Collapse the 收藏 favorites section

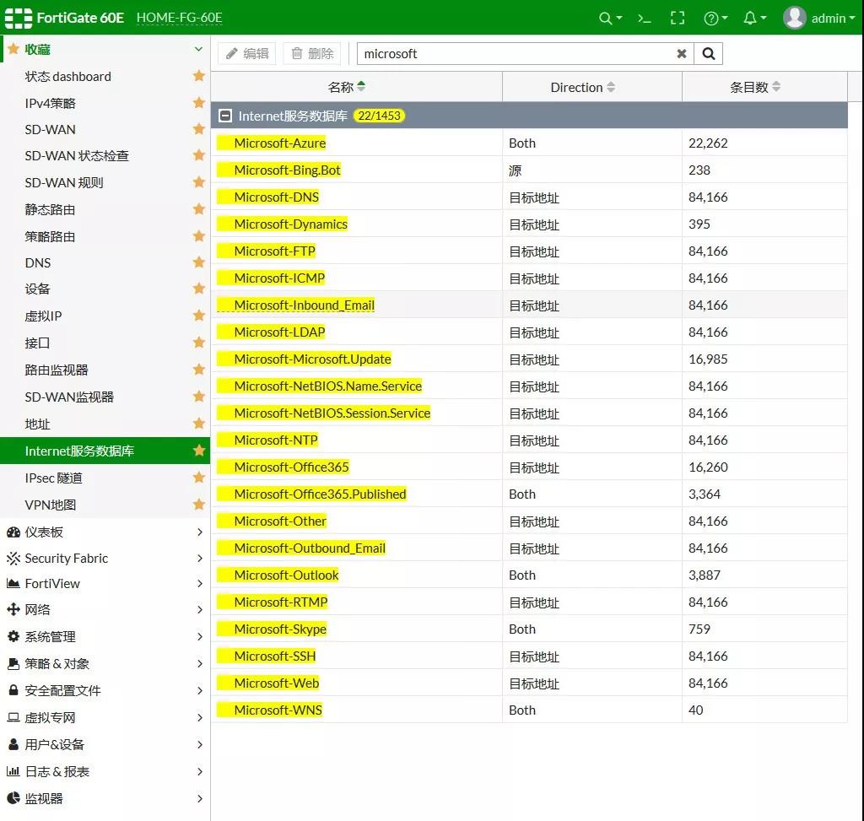point(198,49)
